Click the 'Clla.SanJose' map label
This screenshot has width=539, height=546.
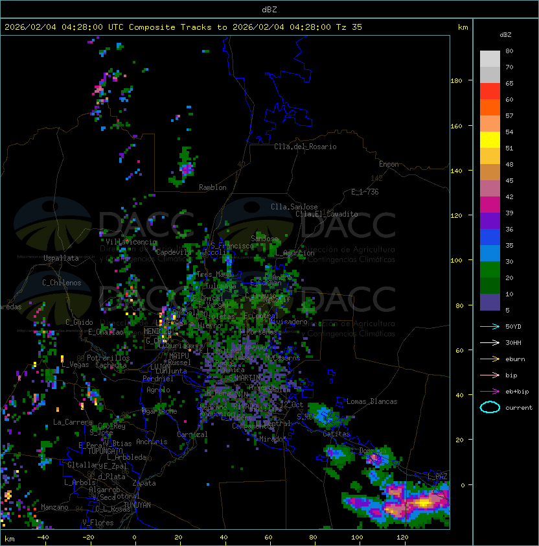(x=294, y=207)
